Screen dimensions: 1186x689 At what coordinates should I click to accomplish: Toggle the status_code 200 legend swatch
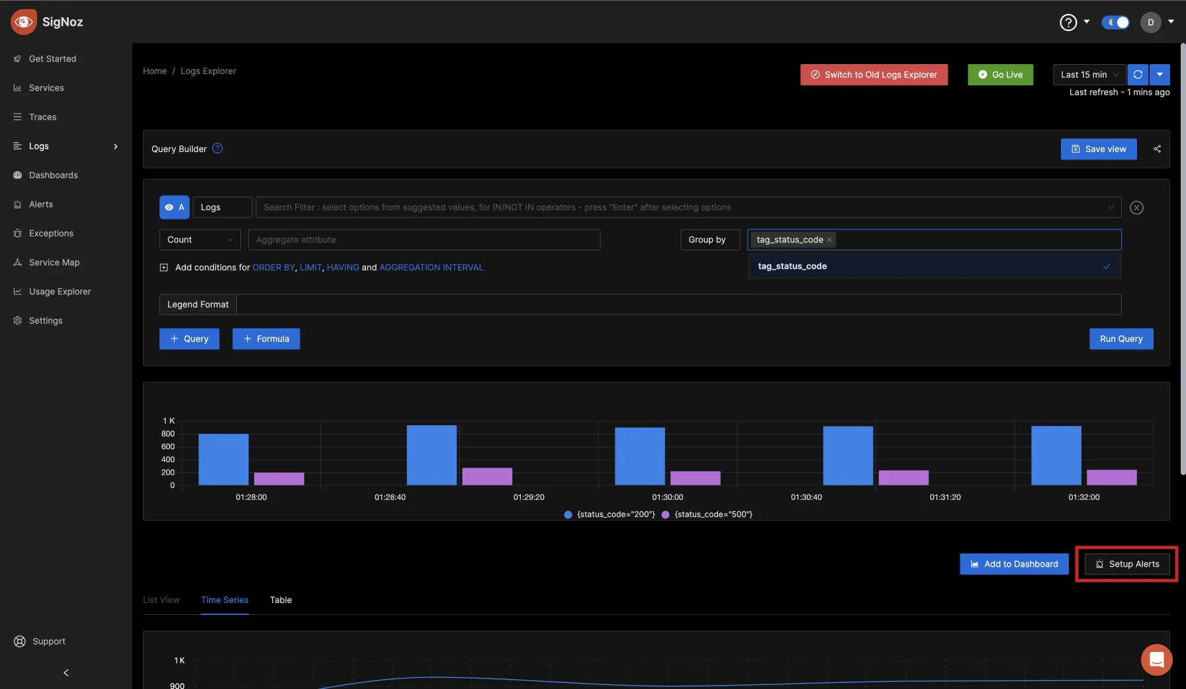(x=568, y=514)
